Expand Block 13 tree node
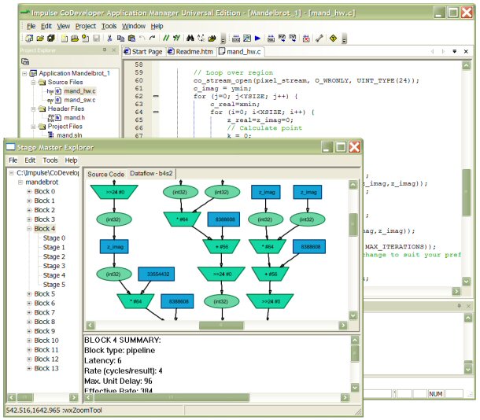Image resolution: width=480 pixels, height=420 pixels. [x=29, y=368]
